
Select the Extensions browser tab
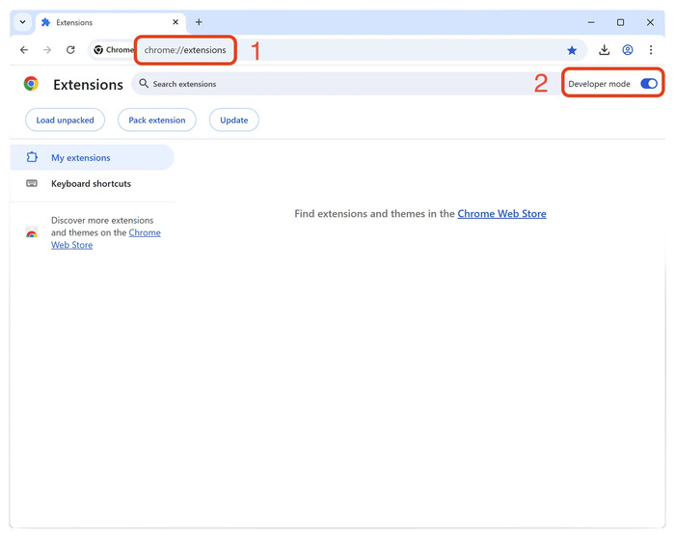[x=110, y=22]
